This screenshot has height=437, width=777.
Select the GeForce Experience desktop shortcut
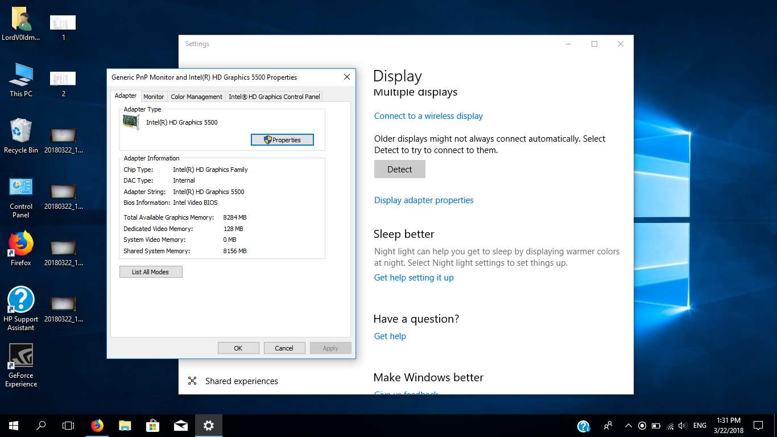(21, 365)
